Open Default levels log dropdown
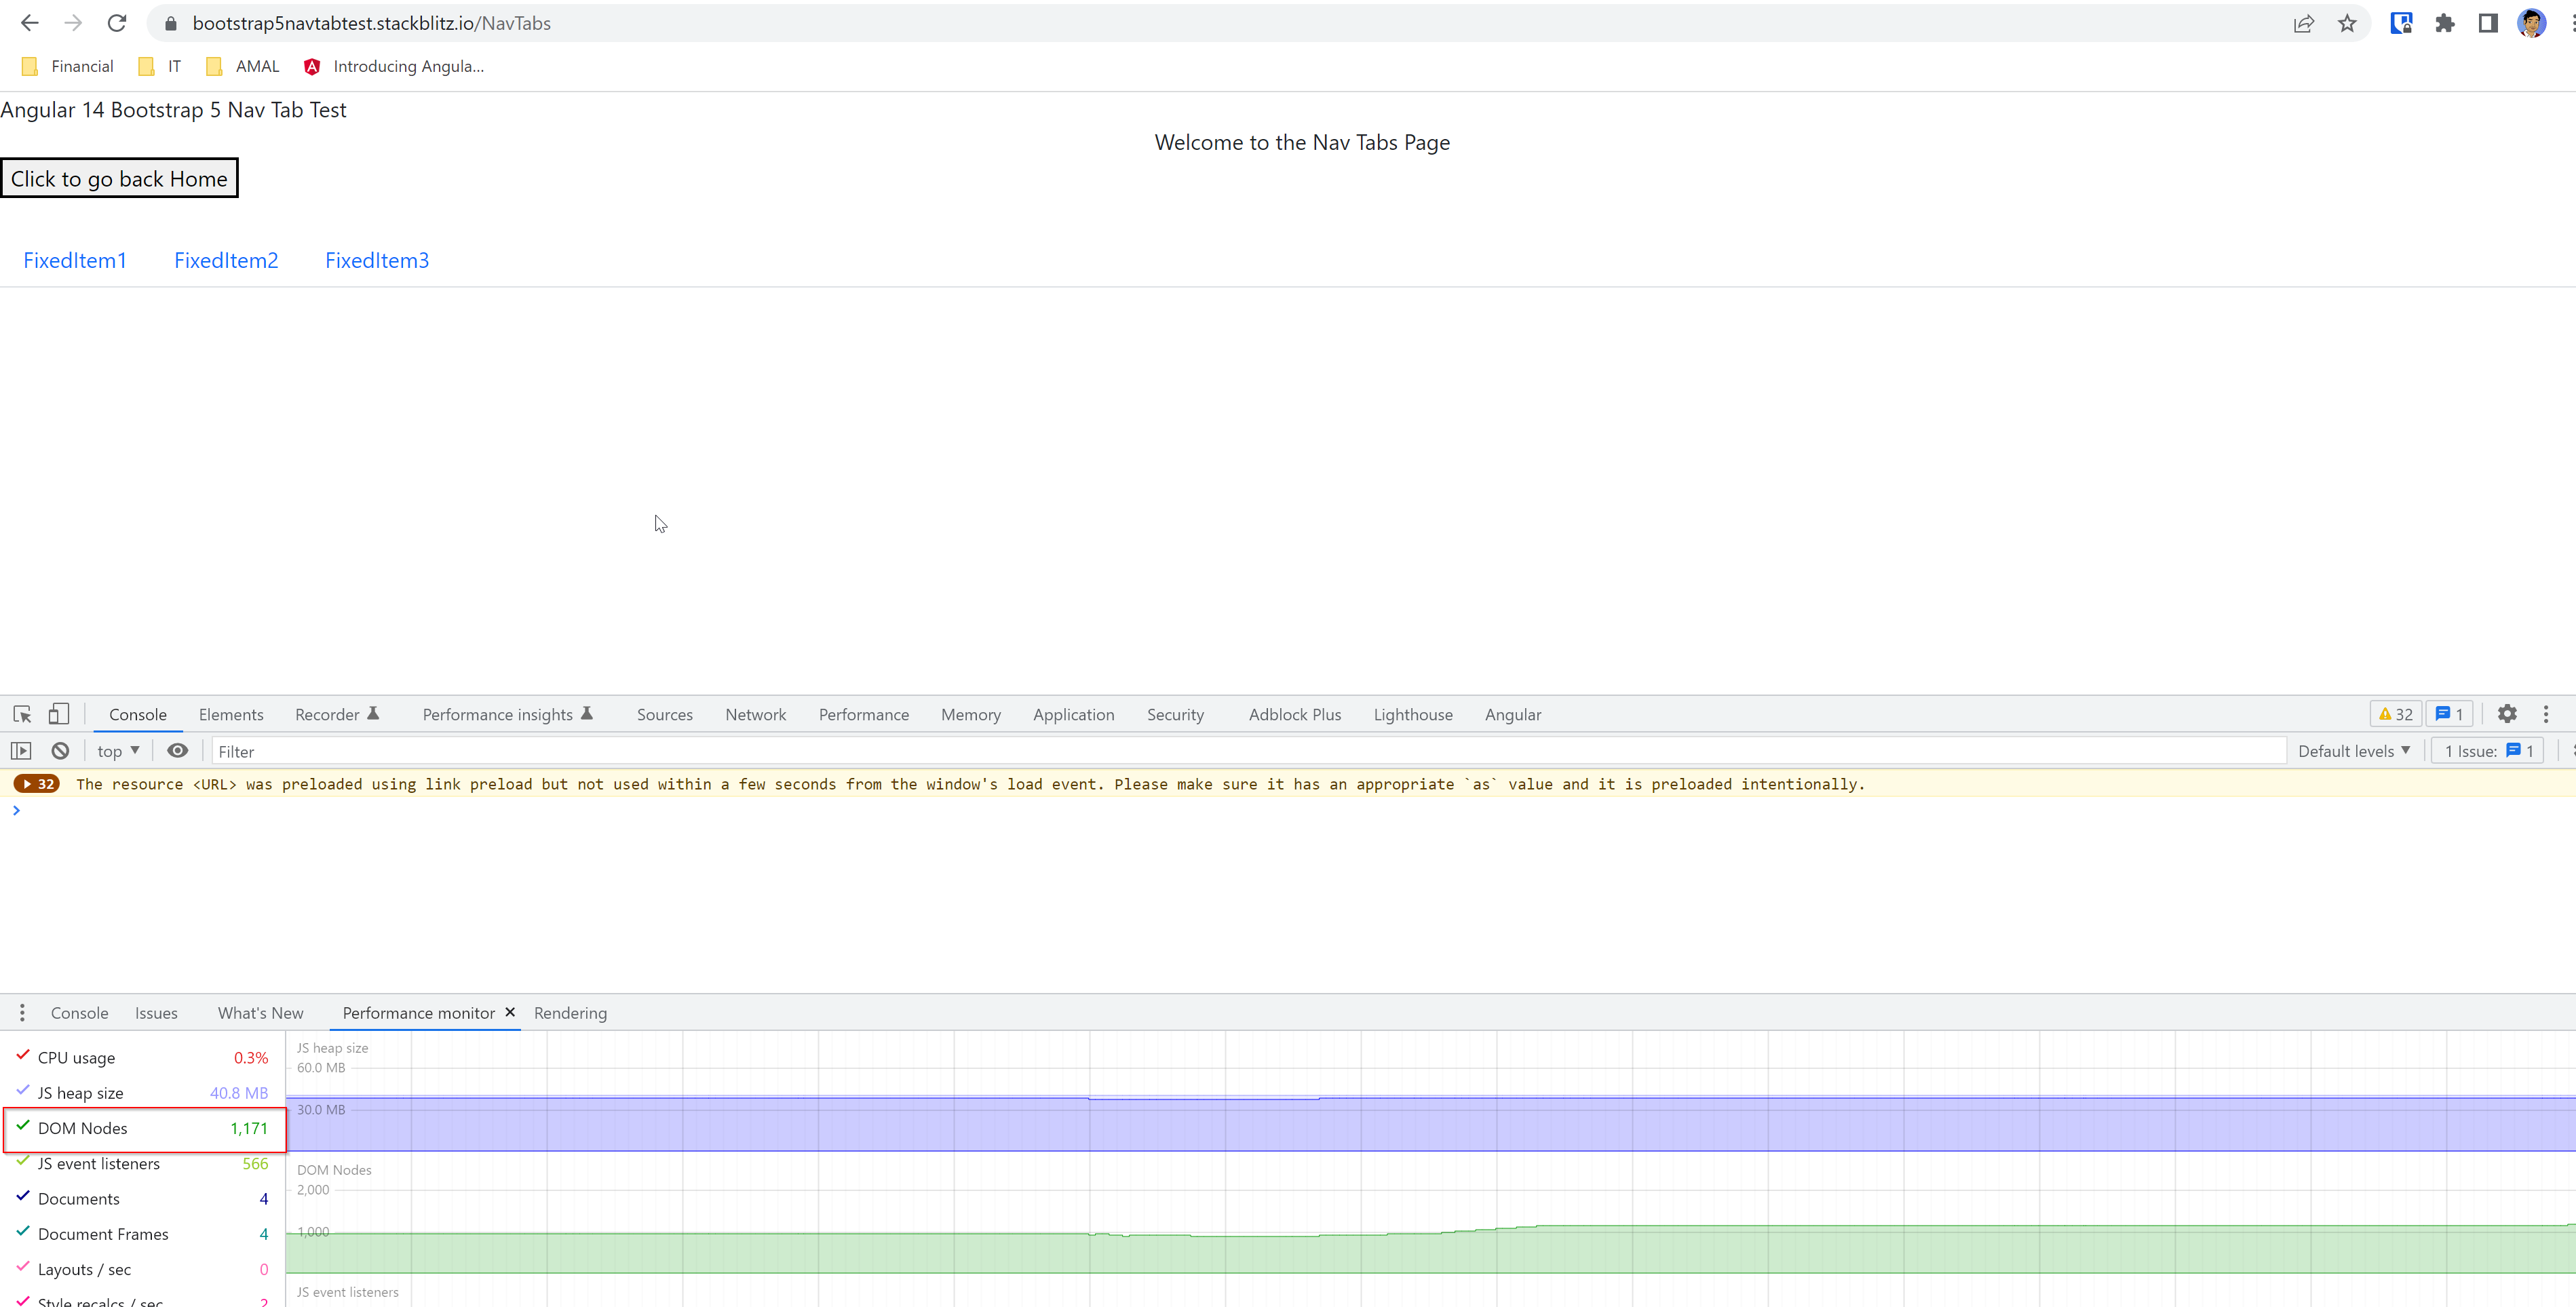 2354,751
